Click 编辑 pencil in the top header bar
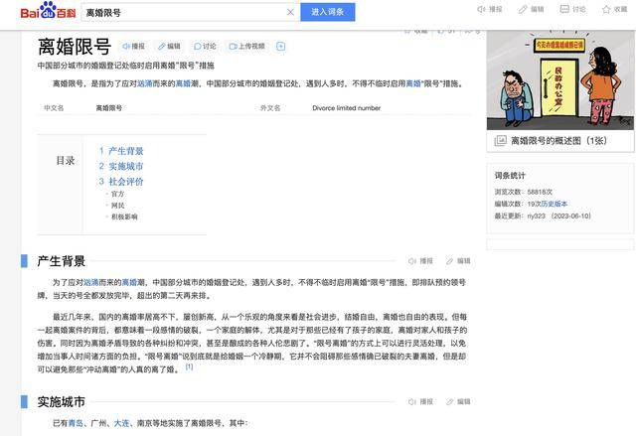This screenshot has width=636, height=436. tap(532, 9)
